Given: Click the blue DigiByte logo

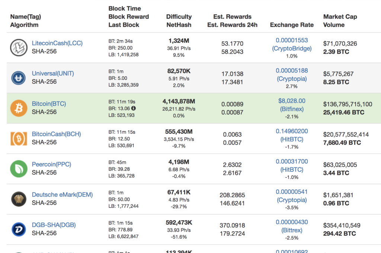Looking at the screenshot, I should tap(19, 230).
